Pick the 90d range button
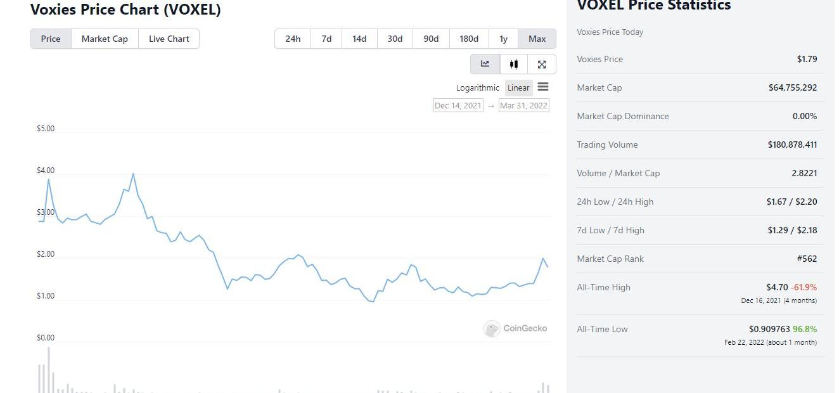 (431, 39)
